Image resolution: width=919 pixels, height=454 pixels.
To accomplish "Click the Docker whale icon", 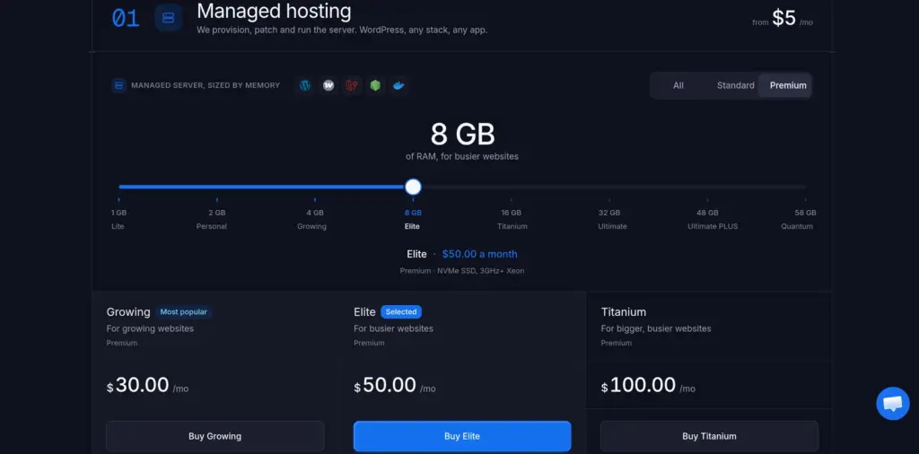I will click(x=398, y=85).
